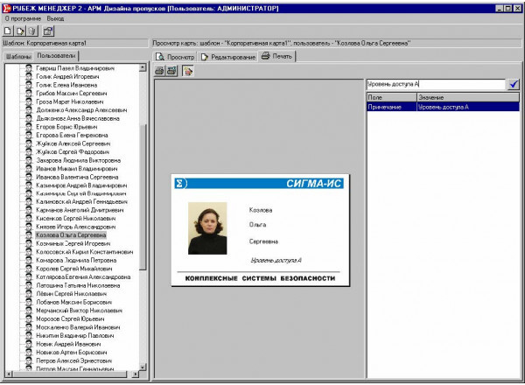
Task: Click the first printer icon in Print tab
Action: click(x=160, y=71)
